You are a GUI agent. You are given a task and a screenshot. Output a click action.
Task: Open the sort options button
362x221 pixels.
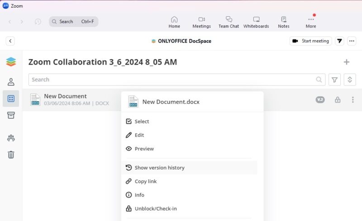349,80
